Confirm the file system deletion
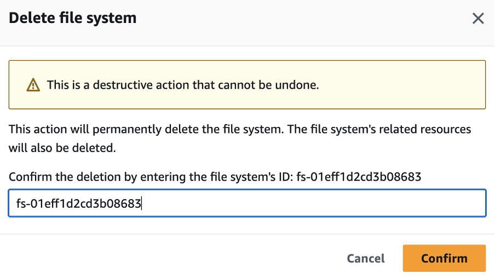This screenshot has width=495, height=280. (x=444, y=258)
